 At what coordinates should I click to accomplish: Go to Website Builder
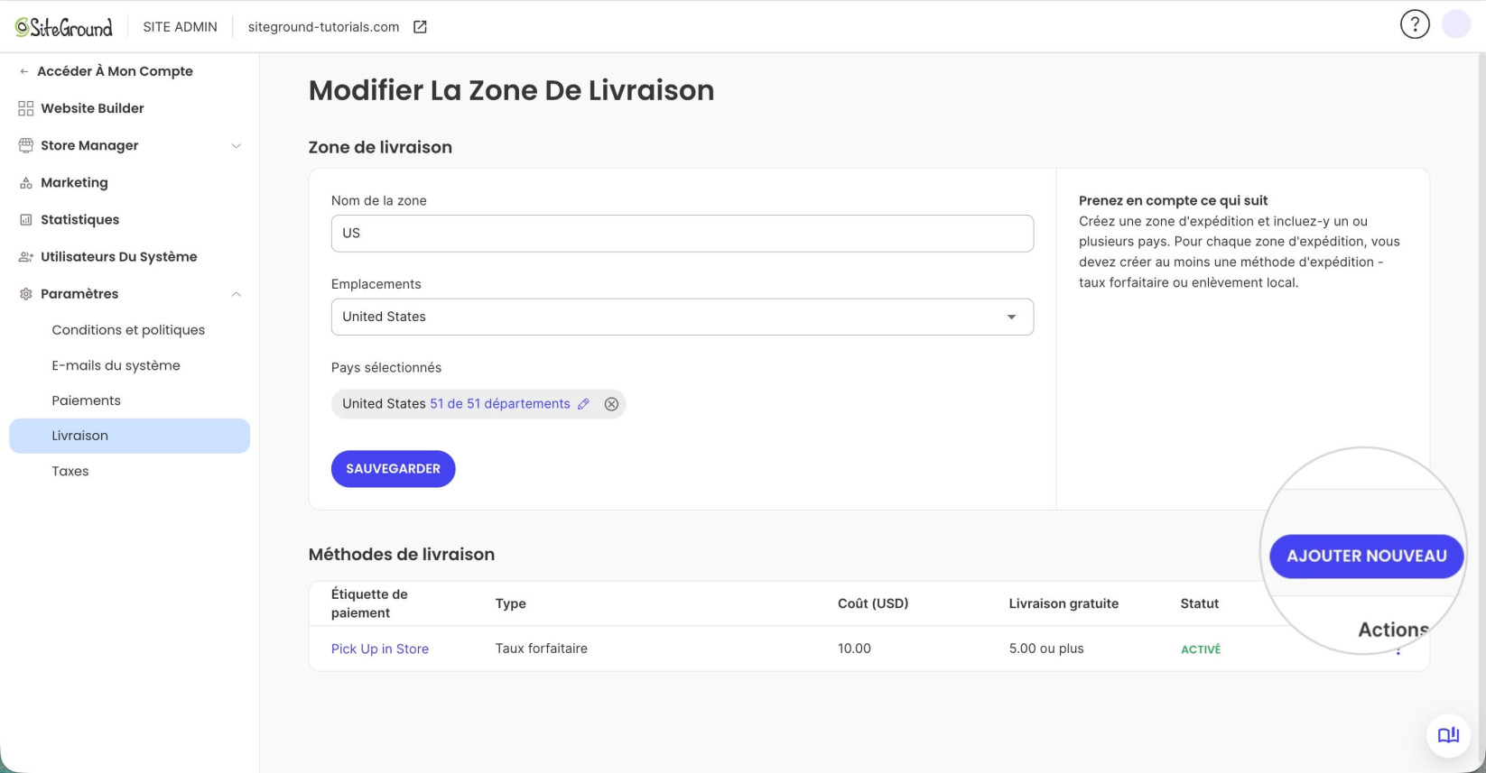[92, 108]
